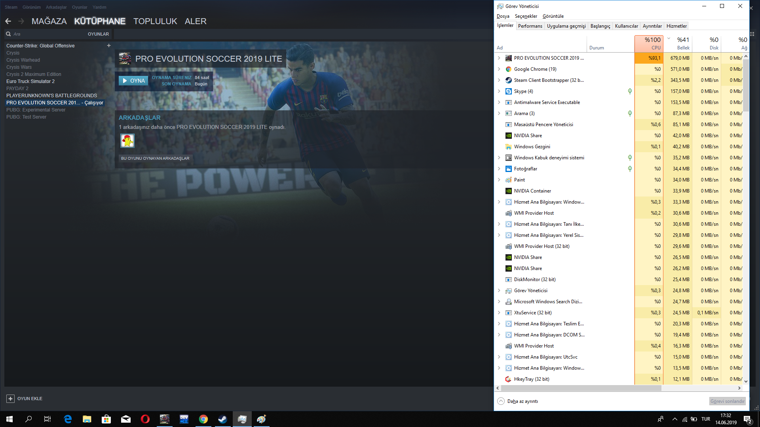Click the Paint process icon in Task Manager

click(509, 180)
